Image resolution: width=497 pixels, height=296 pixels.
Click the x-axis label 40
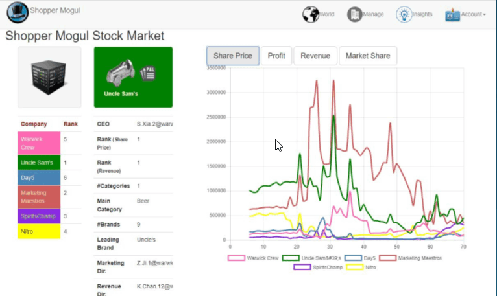[363, 247]
